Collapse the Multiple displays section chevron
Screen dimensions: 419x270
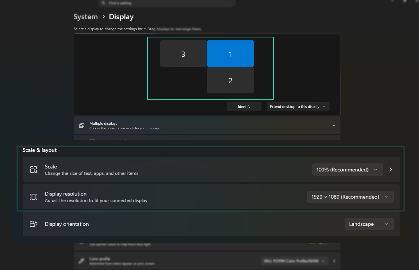point(334,126)
